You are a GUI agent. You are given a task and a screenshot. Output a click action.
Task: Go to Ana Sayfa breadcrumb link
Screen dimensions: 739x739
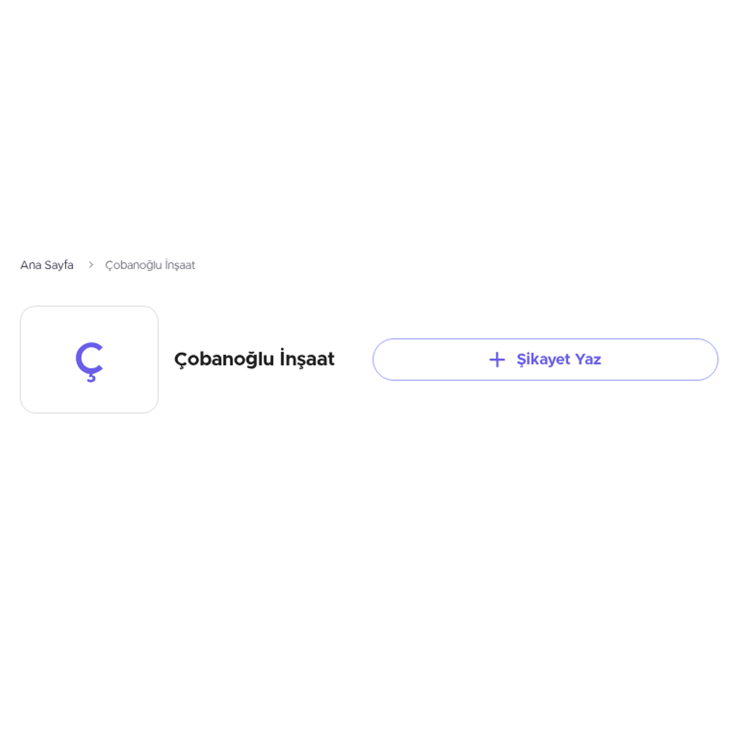pyautogui.click(x=47, y=265)
